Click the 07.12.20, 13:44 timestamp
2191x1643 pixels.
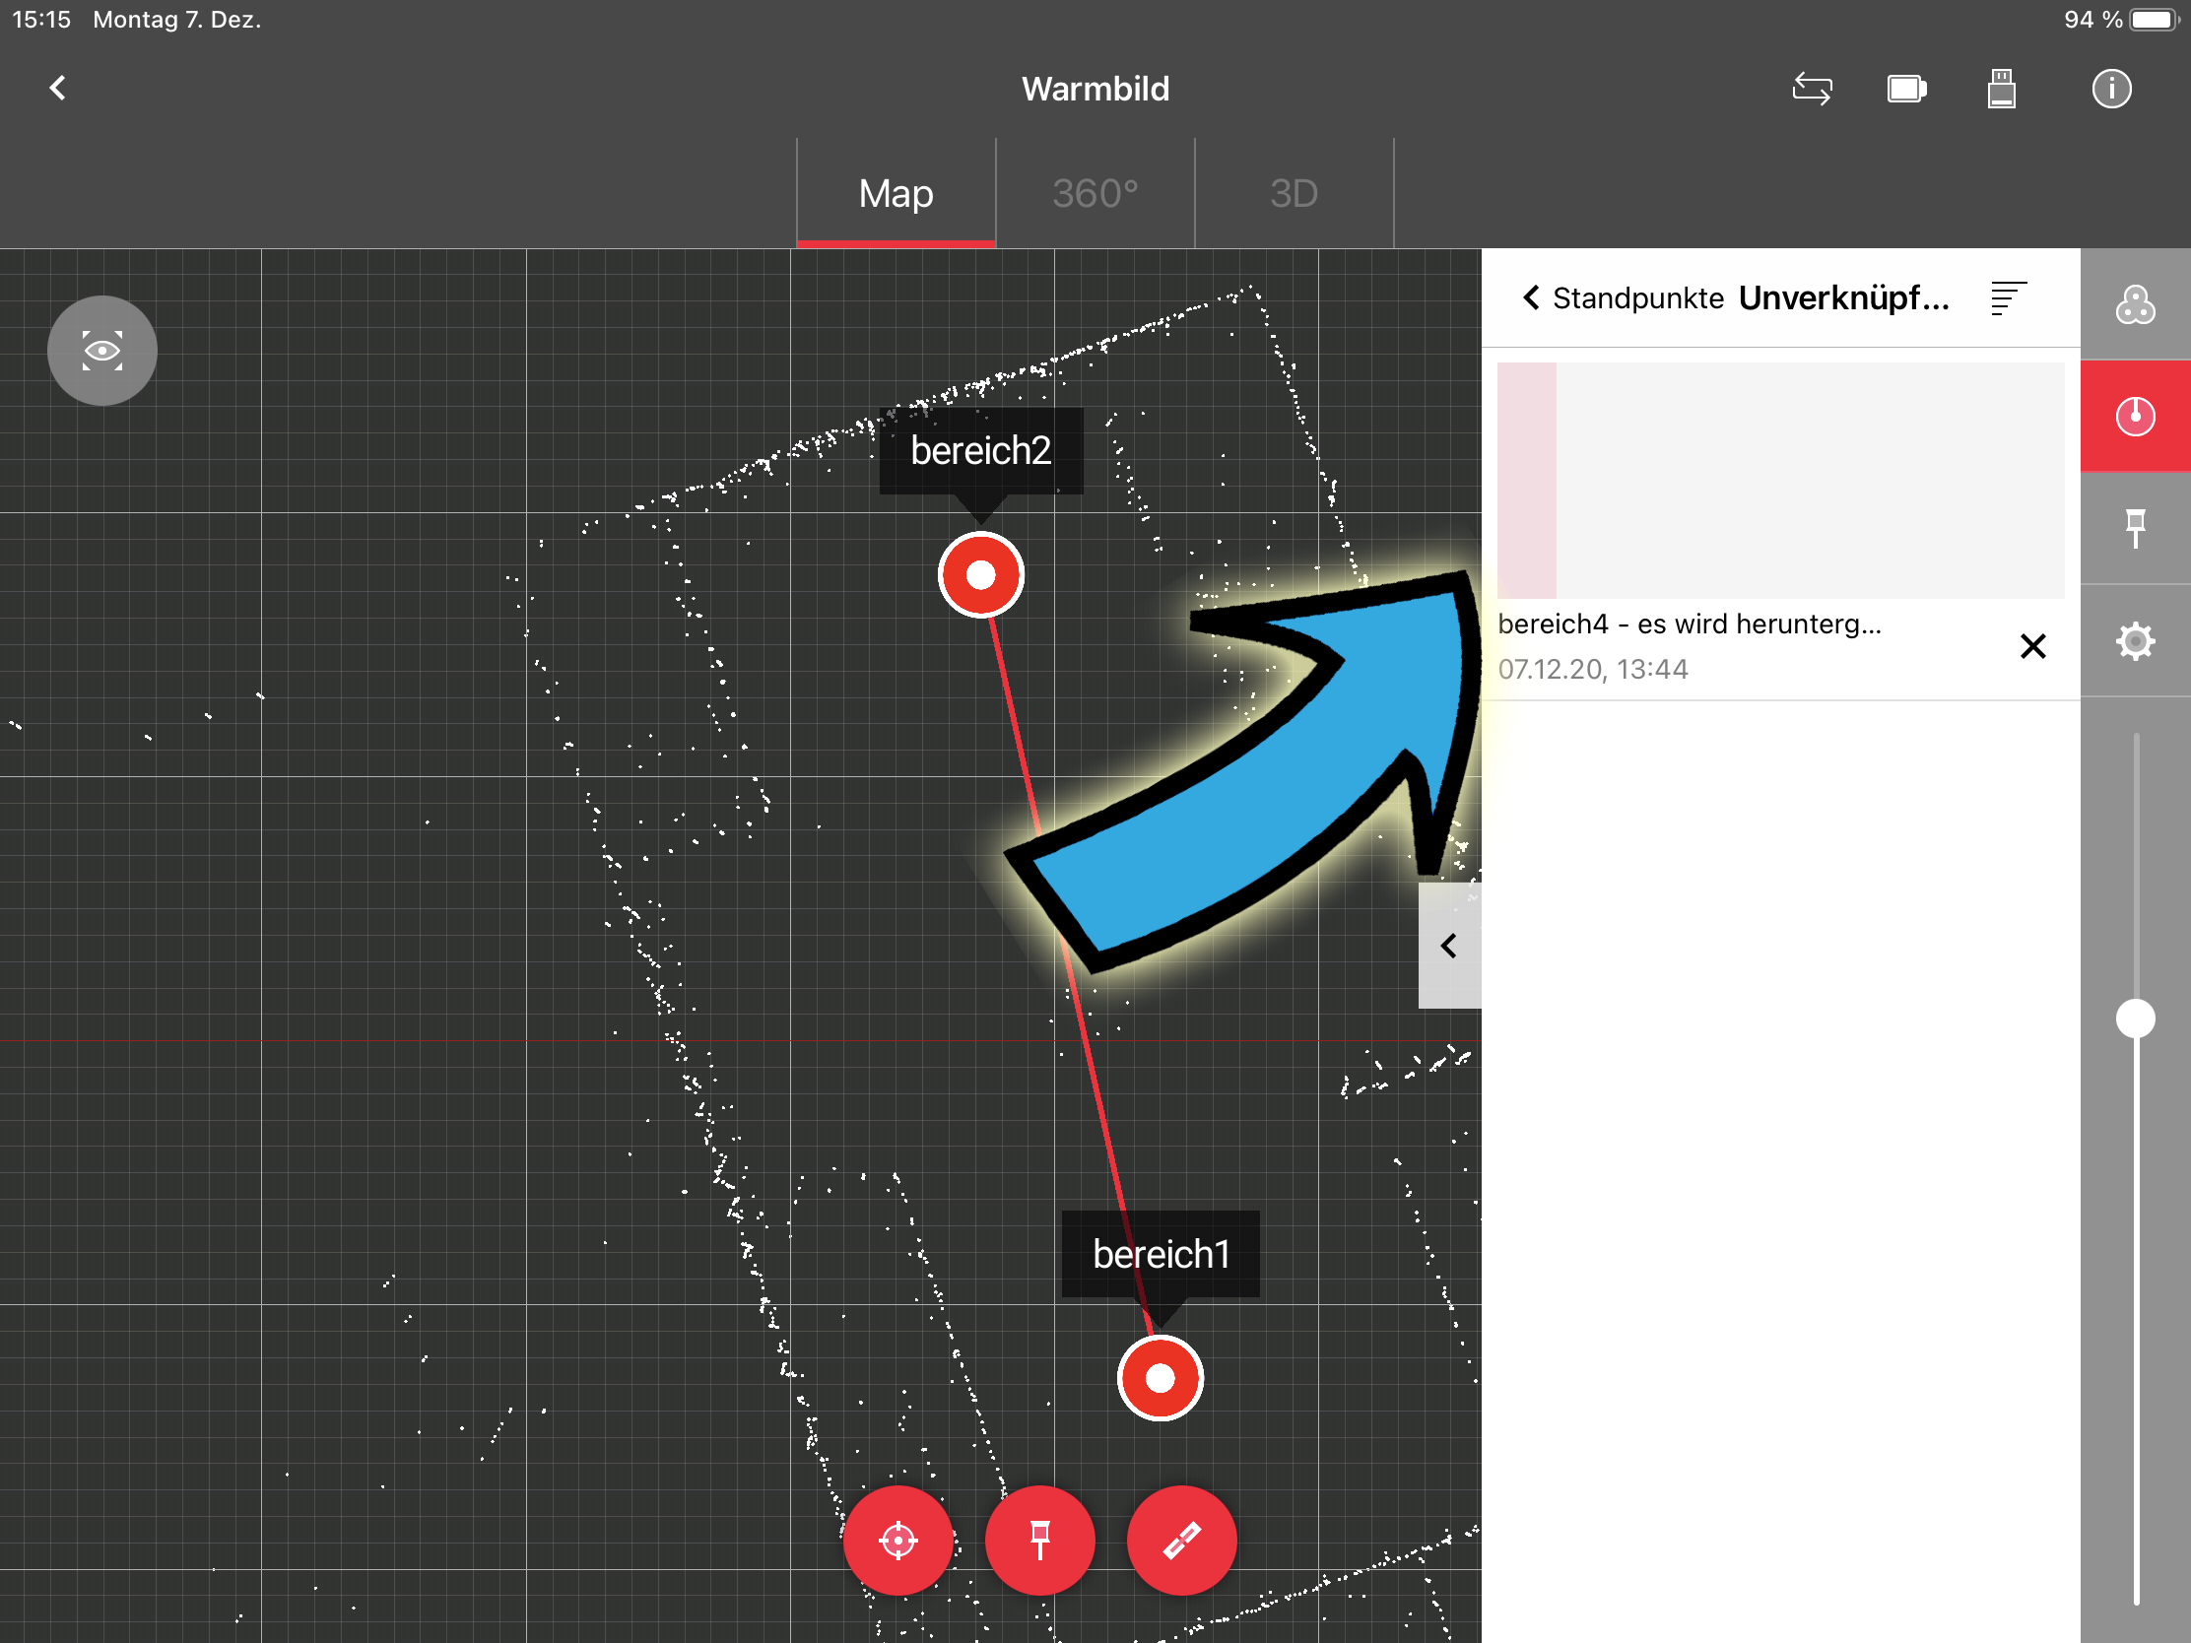[1593, 670]
